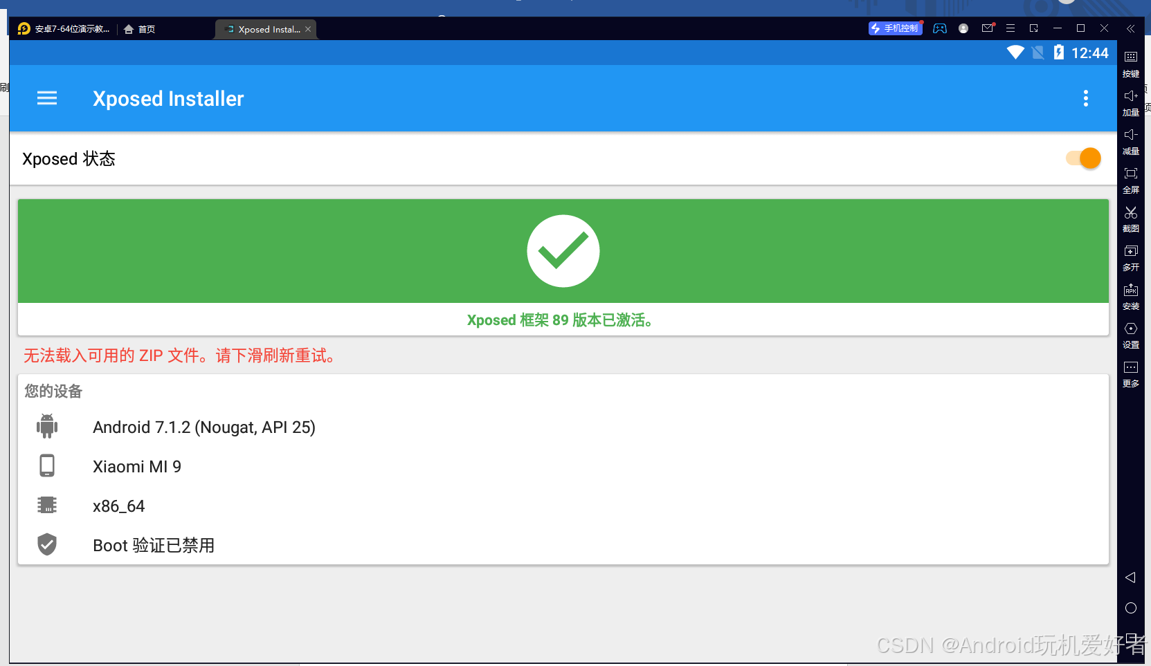Open the emulator title bar menu icon
This screenshot has width=1151, height=666.
(1010, 28)
